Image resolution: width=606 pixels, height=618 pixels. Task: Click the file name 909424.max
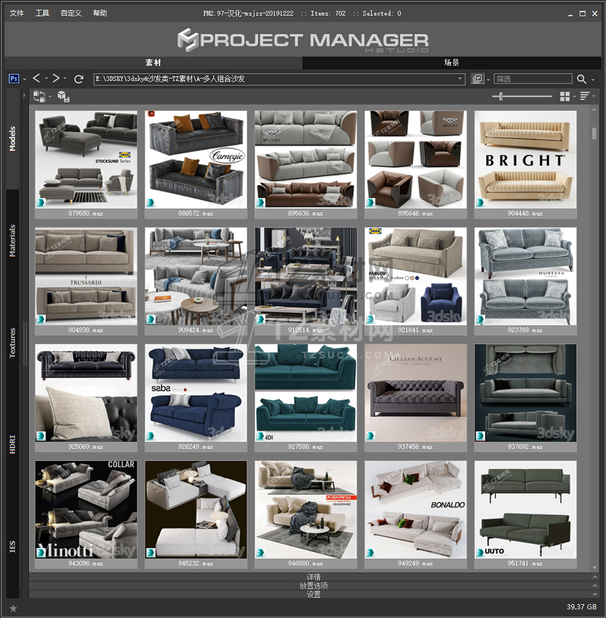(x=196, y=330)
